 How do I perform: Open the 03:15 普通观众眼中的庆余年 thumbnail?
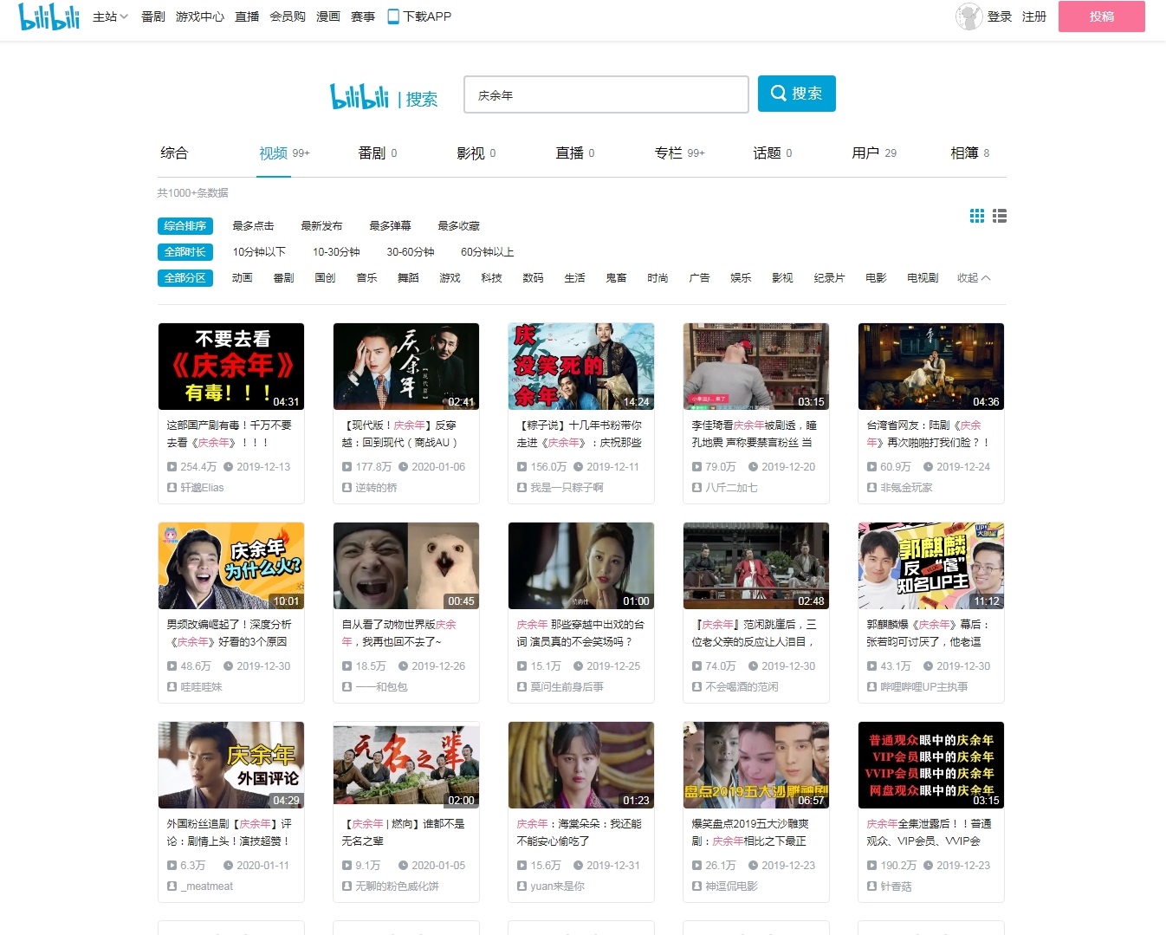931,765
